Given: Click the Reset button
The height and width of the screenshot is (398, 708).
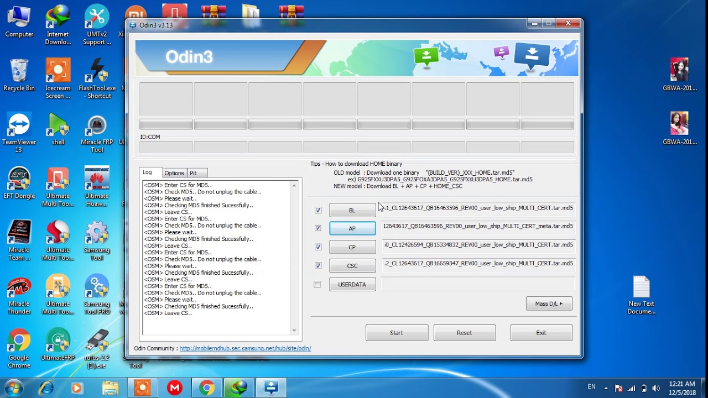Looking at the screenshot, I should pyautogui.click(x=465, y=333).
